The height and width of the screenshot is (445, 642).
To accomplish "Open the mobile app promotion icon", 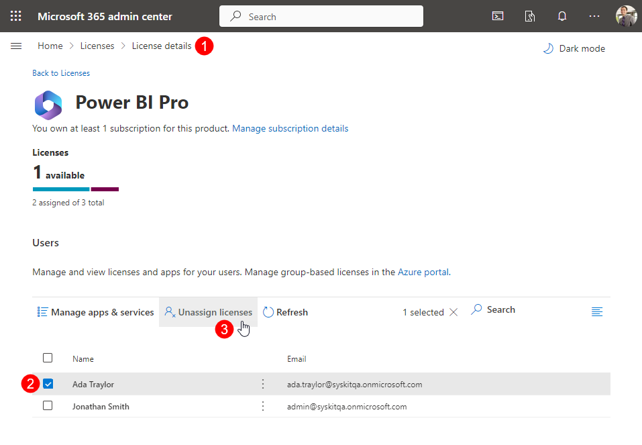I will [529, 15].
